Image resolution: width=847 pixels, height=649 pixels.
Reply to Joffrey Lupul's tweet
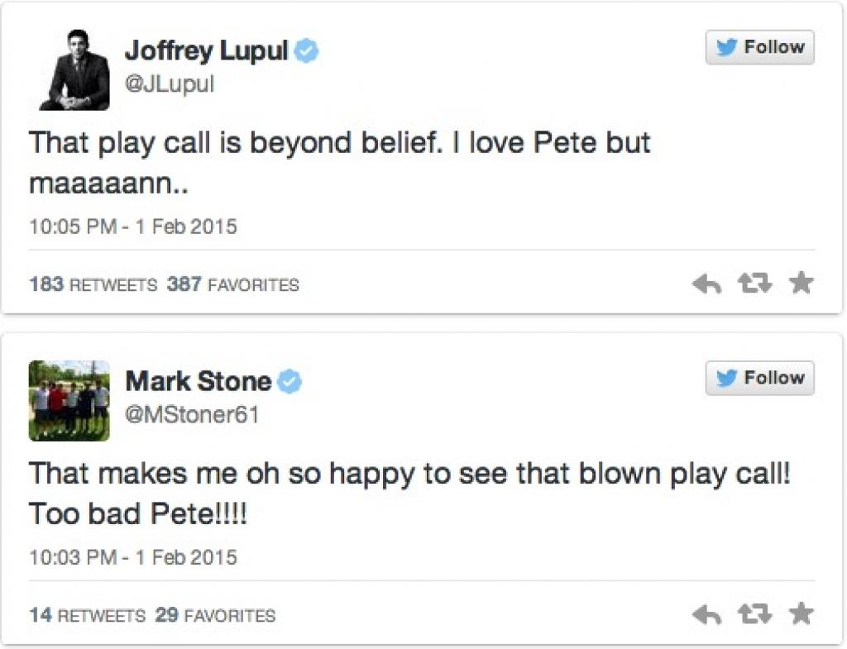[x=706, y=284]
